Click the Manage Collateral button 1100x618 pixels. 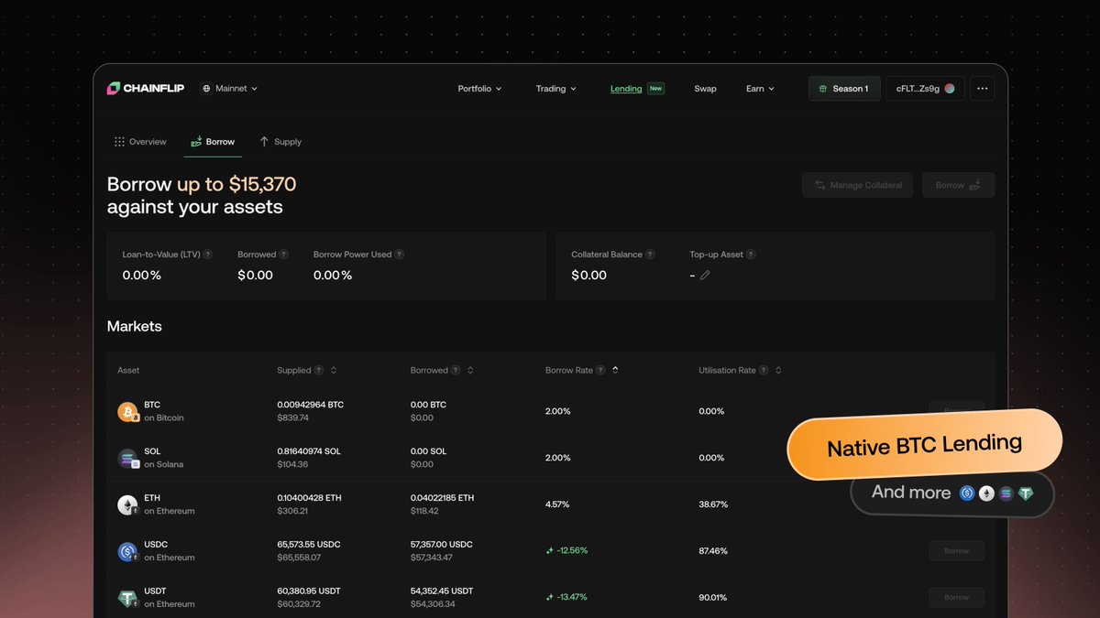(x=857, y=185)
